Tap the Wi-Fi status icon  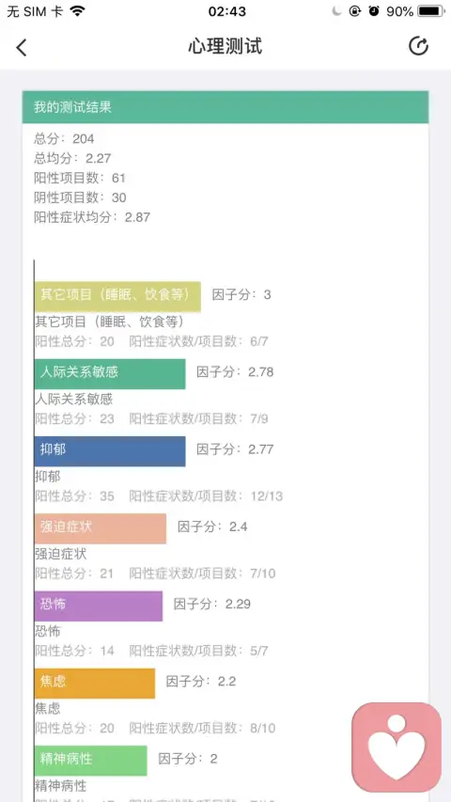tap(77, 10)
